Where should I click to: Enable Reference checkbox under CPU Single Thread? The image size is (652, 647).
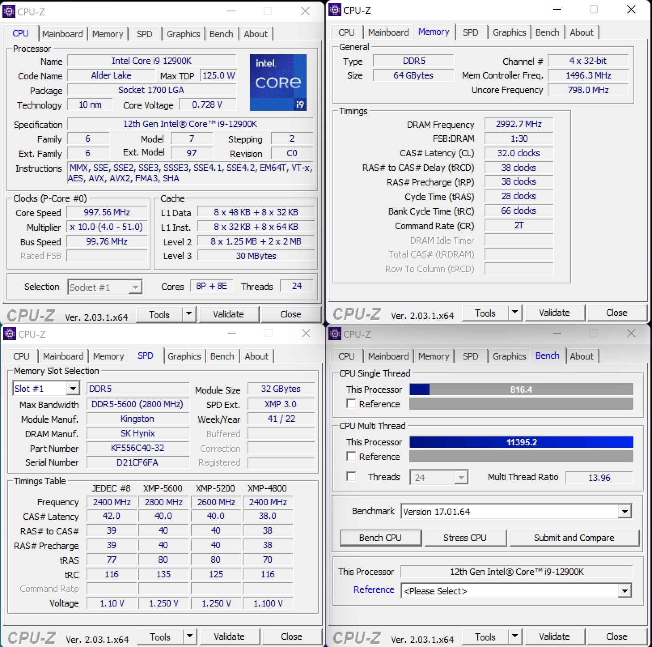coord(351,404)
